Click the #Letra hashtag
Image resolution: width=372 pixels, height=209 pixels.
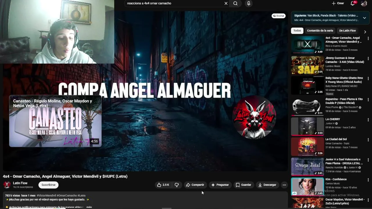pos(81,196)
